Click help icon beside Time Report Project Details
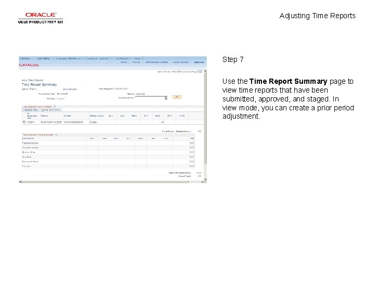375x281 pixels. 54,107
